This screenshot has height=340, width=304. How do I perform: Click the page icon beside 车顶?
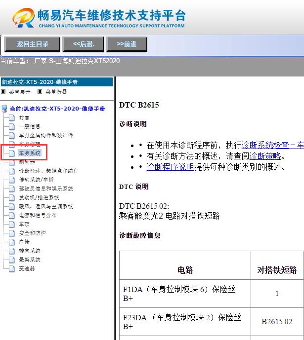(12, 225)
